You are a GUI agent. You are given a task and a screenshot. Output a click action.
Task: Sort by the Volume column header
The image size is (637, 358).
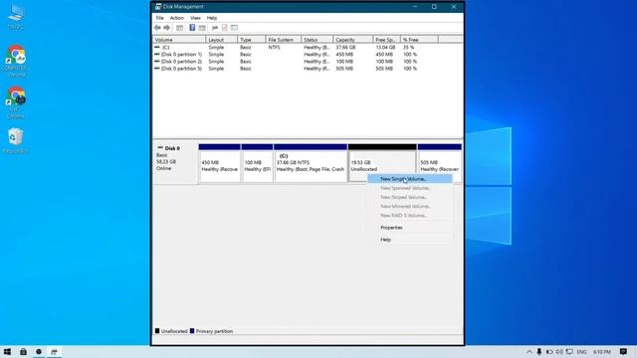point(179,40)
